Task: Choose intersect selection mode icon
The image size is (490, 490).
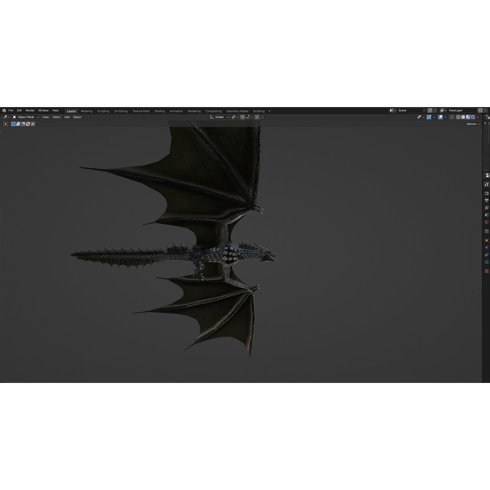Action: tap(33, 124)
